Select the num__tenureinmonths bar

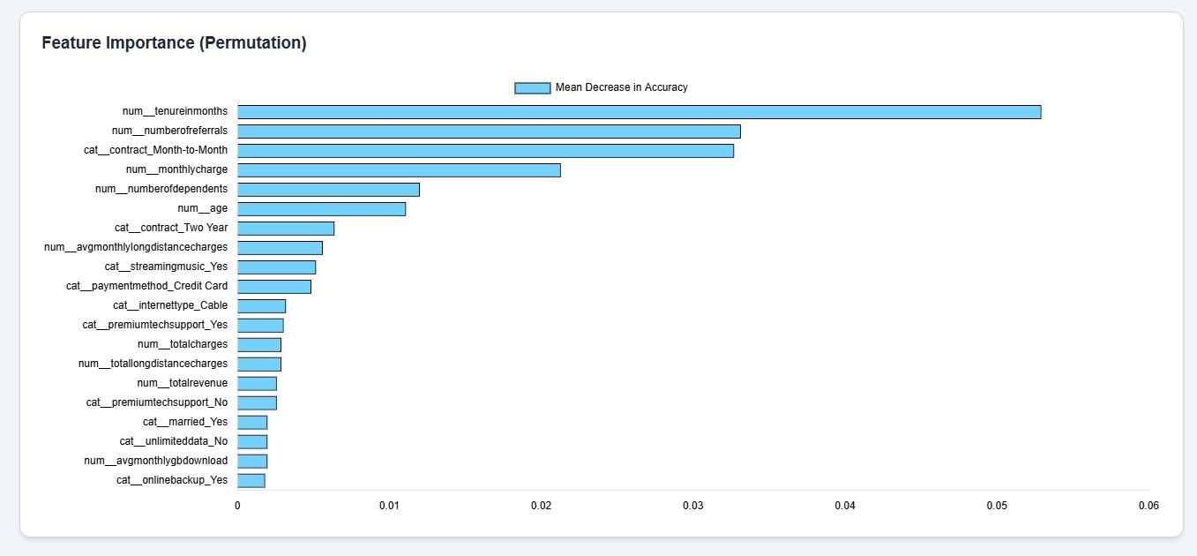point(639,112)
